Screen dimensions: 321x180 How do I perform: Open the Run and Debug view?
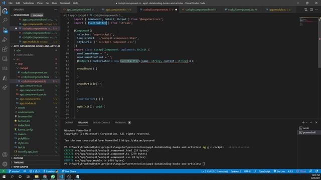(5, 39)
